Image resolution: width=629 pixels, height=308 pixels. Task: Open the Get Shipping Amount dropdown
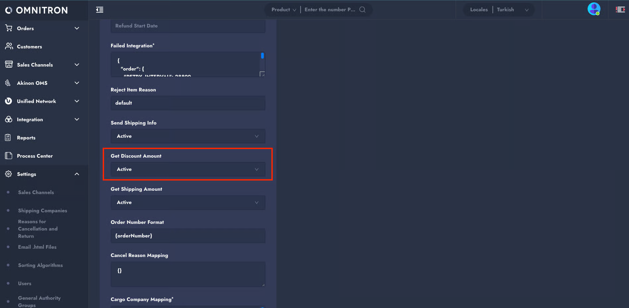(x=188, y=202)
